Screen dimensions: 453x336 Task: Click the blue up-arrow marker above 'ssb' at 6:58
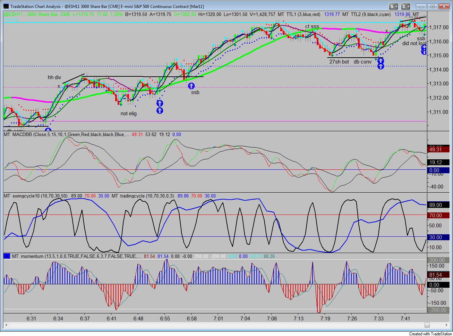pos(191,85)
